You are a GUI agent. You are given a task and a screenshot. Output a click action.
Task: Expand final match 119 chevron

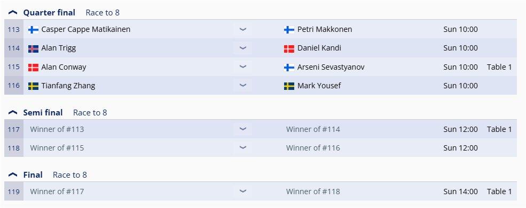(x=243, y=192)
